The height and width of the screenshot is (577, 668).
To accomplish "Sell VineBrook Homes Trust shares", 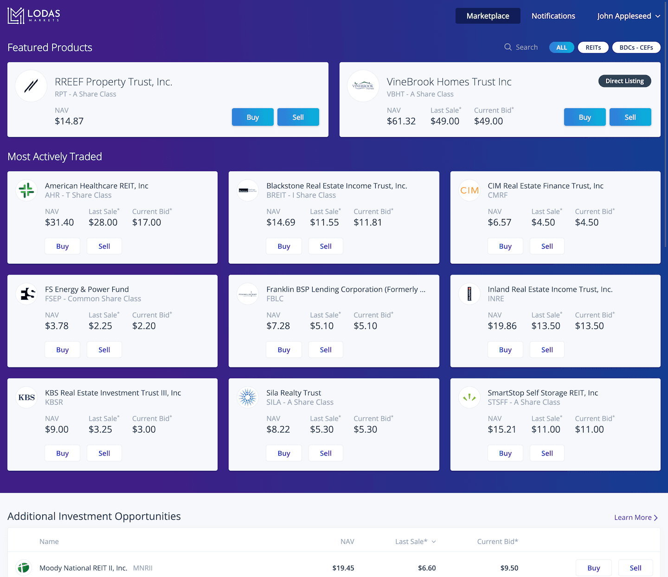I will pyautogui.click(x=630, y=117).
